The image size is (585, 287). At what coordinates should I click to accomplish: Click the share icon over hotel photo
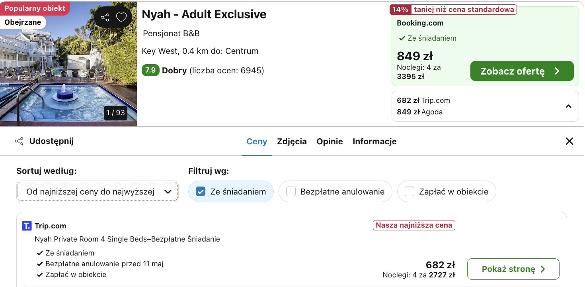coord(105,17)
